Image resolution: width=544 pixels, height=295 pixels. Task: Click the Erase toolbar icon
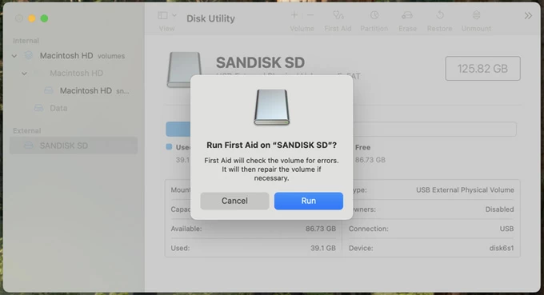click(x=407, y=15)
